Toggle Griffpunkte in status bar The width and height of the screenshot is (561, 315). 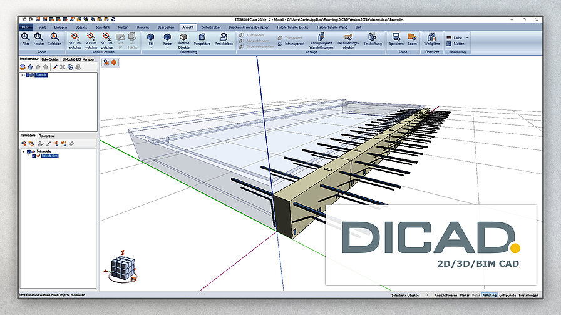[x=507, y=296]
